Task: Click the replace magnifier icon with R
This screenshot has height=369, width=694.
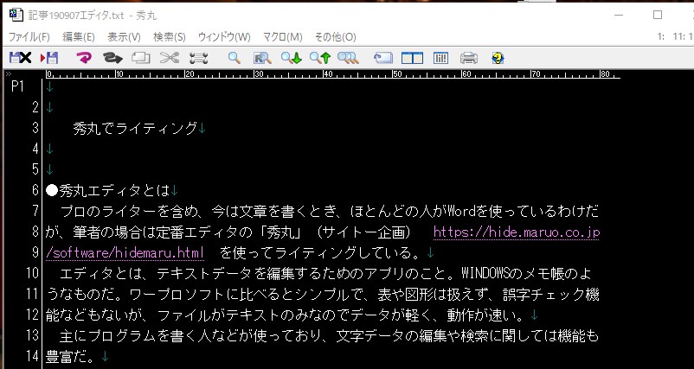Action: click(x=262, y=58)
